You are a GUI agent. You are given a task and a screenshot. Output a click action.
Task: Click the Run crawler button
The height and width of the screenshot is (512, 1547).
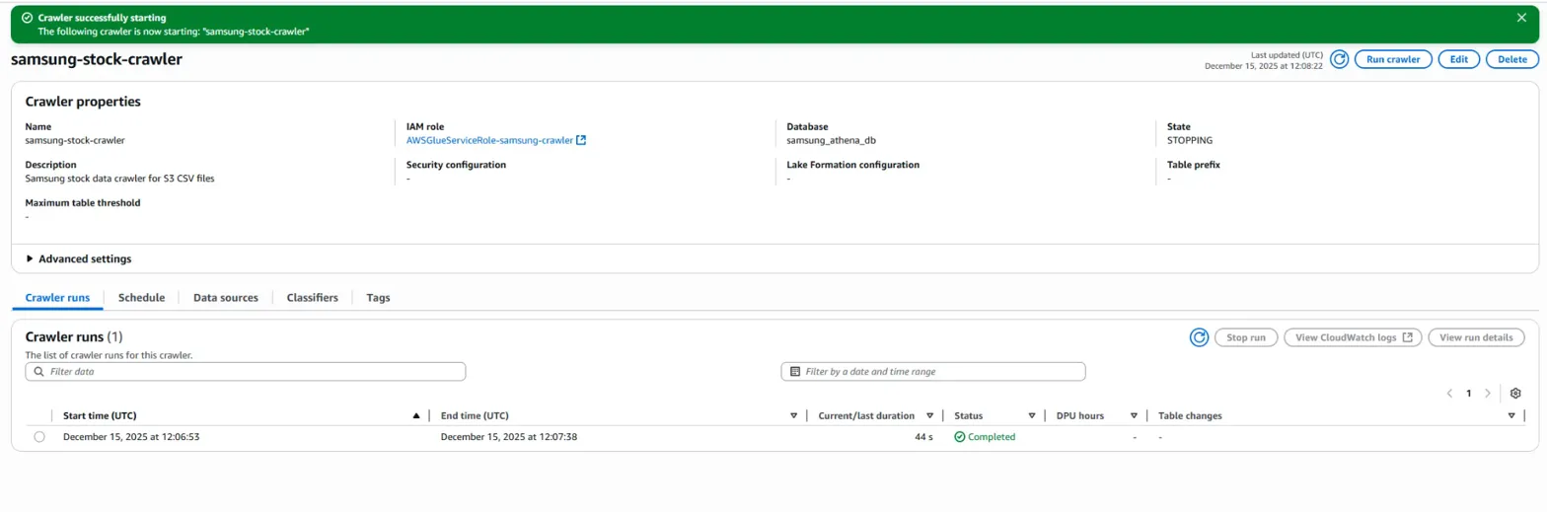[1393, 59]
